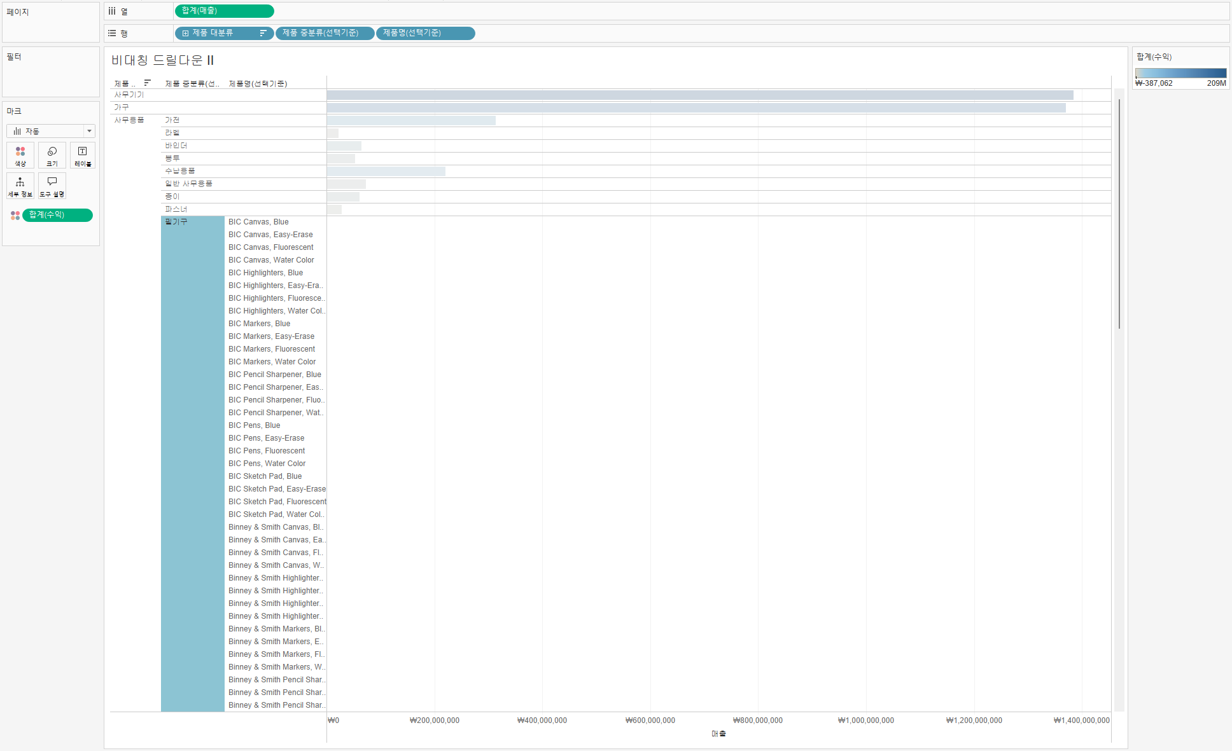This screenshot has width=1232, height=751.
Task: Select the 사무기기 row header
Action: [129, 95]
